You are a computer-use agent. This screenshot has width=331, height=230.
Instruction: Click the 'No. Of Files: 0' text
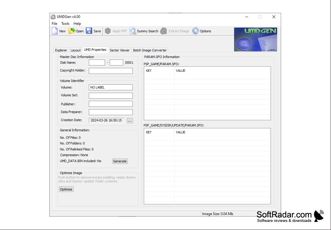(x=70, y=138)
